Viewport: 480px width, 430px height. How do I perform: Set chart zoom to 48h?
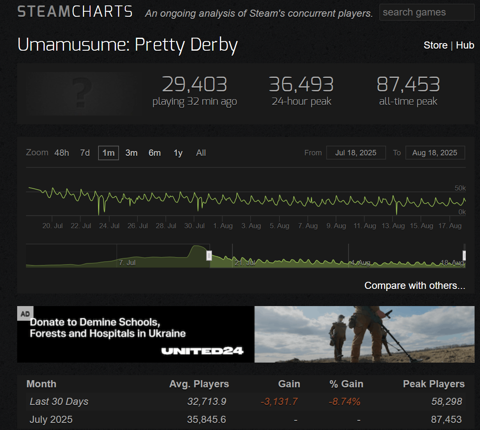click(62, 153)
